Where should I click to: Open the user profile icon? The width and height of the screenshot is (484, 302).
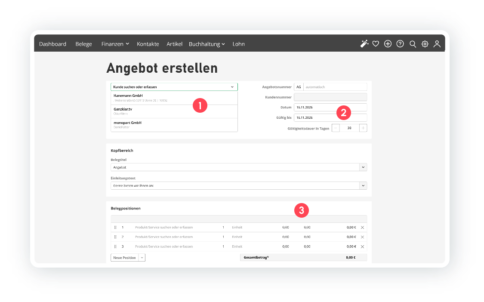(437, 44)
